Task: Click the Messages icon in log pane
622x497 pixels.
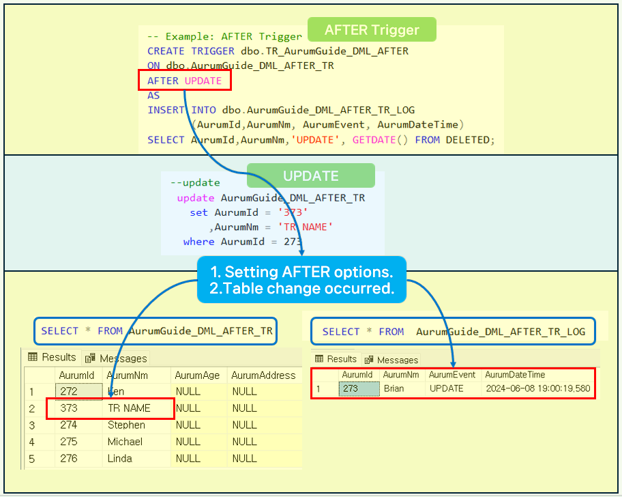Action: point(369,360)
